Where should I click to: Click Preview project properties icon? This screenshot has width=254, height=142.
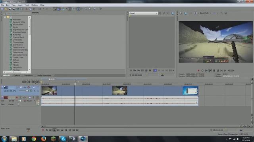pyautogui.click(x=181, y=13)
